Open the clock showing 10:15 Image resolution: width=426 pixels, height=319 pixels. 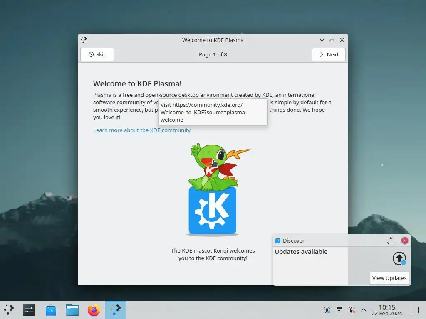pyautogui.click(x=387, y=310)
